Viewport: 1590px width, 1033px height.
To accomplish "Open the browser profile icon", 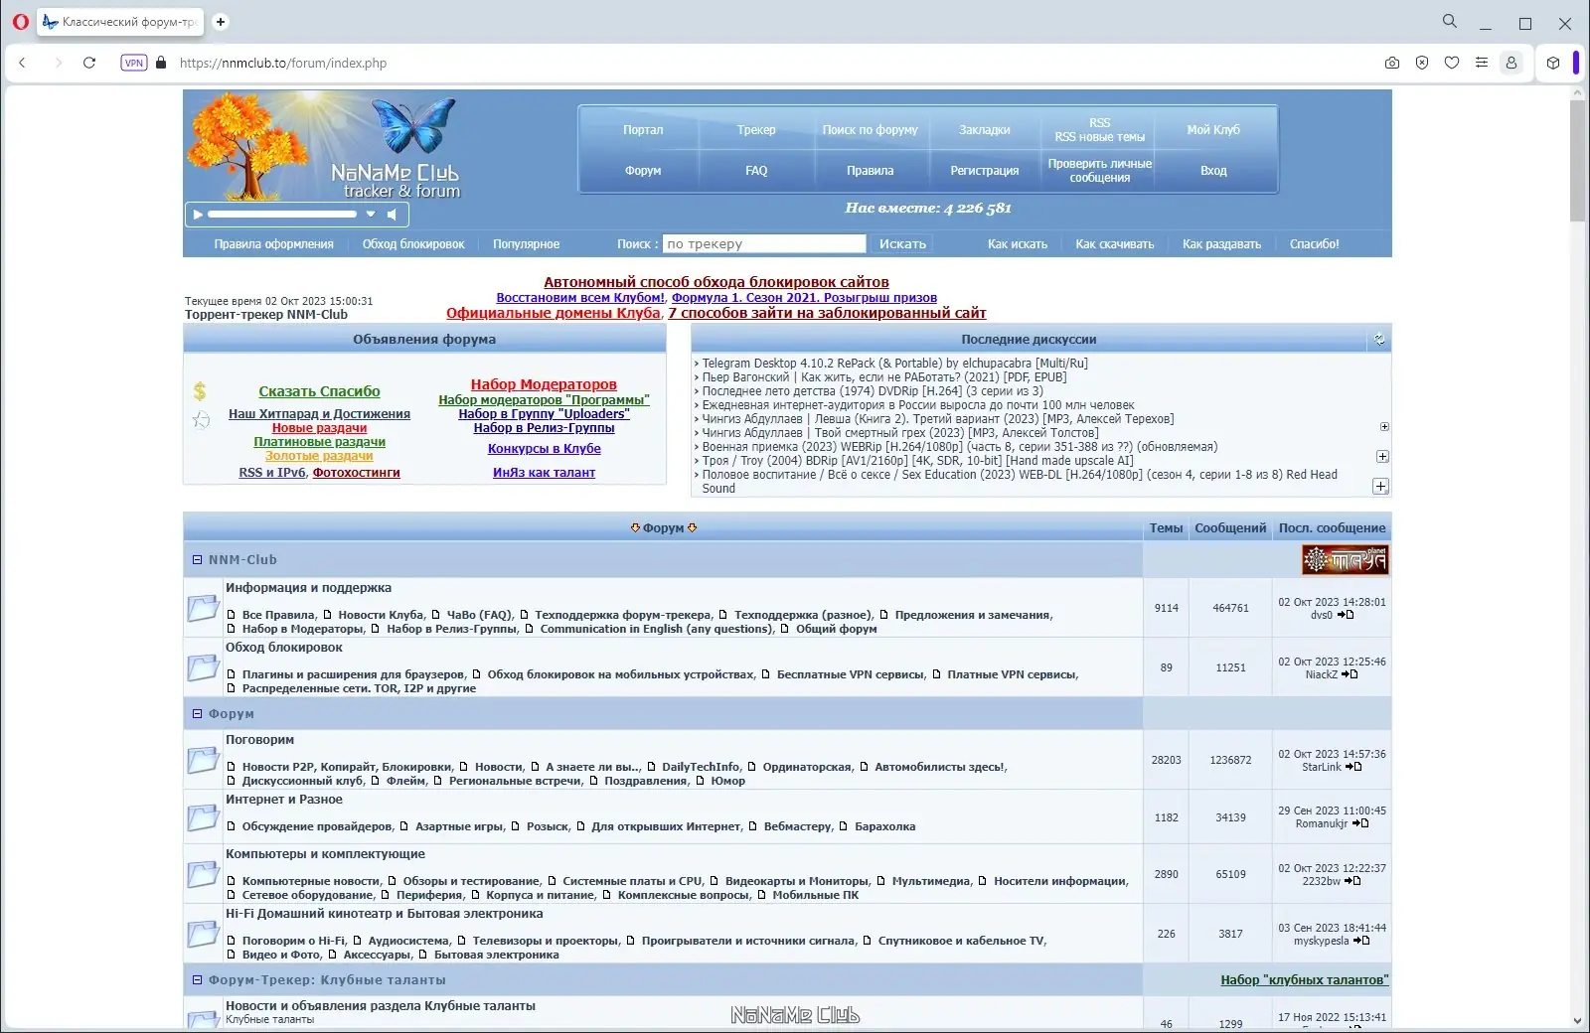I will [x=1511, y=63].
